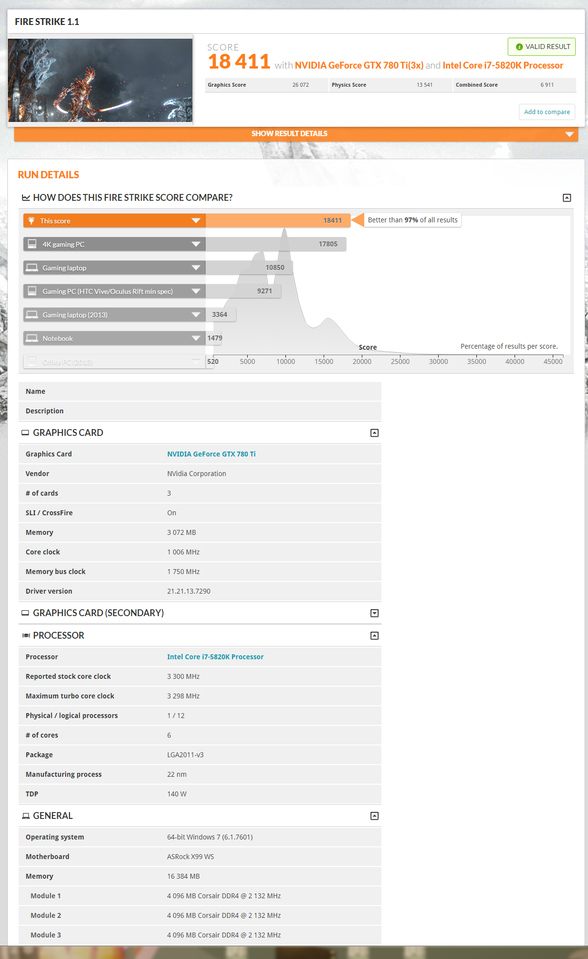Open the Gaming laptop (2013) dropdown arrow
The height and width of the screenshot is (959, 588).
196,314
